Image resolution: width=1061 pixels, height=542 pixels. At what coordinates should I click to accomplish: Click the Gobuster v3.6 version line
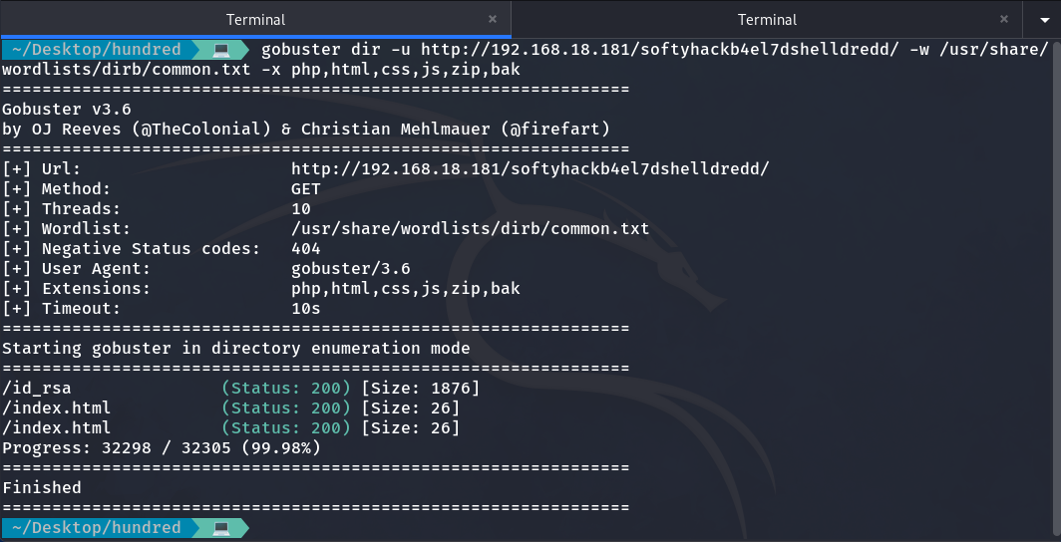(x=67, y=110)
